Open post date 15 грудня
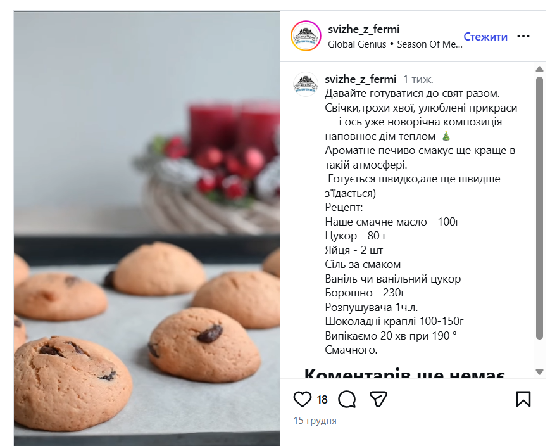Viewport: 550px width, 446px height. [315, 421]
